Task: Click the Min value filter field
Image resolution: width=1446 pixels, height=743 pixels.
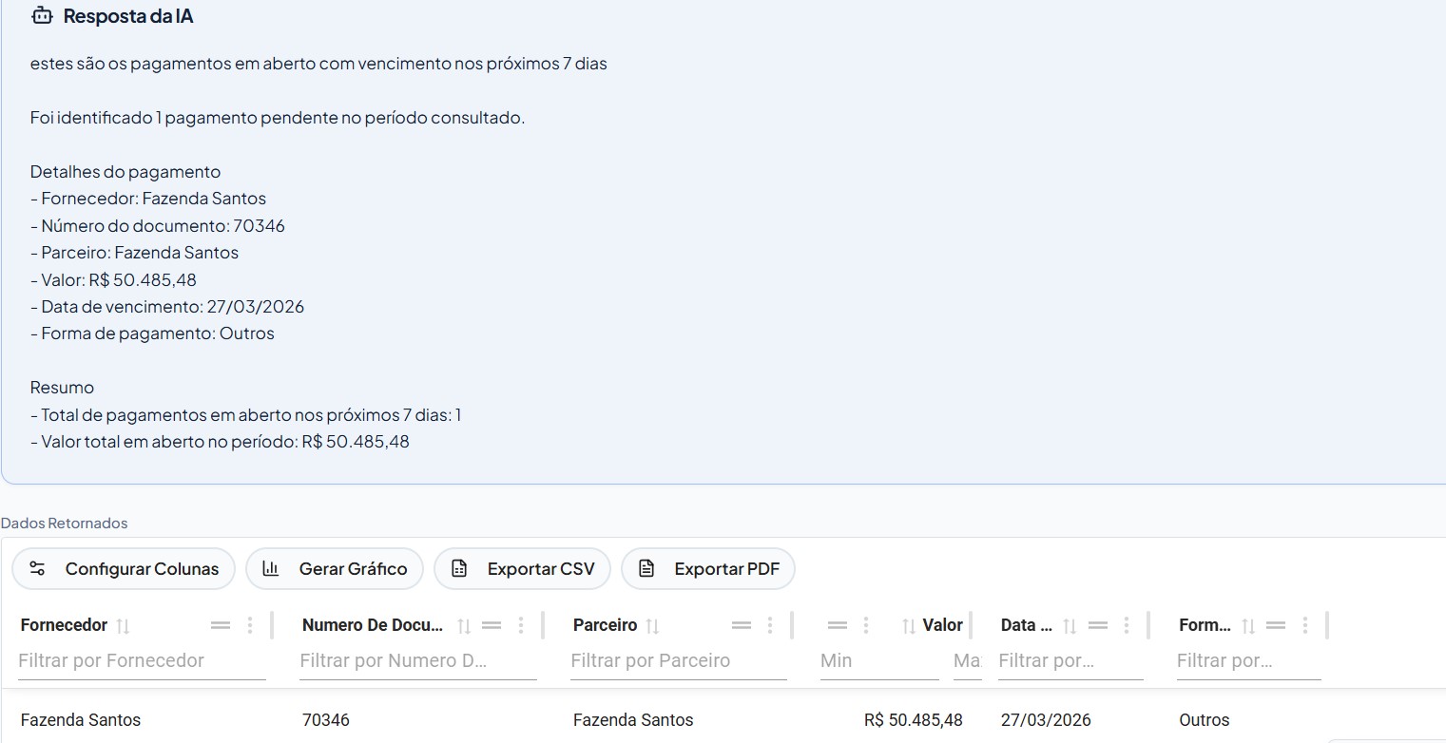Action: pos(878,660)
